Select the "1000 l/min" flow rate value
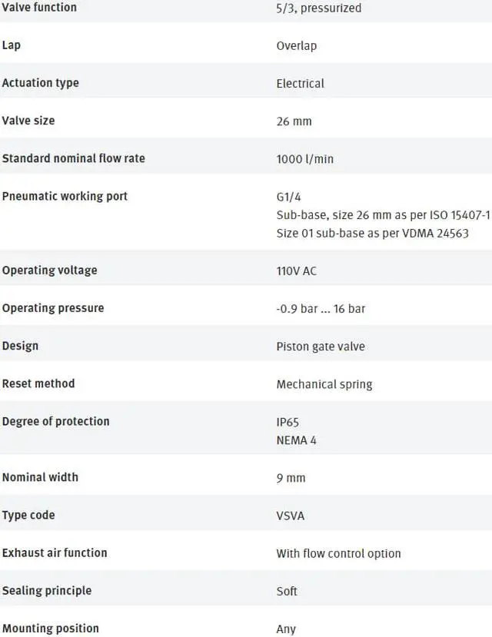492x637 pixels. [304, 159]
